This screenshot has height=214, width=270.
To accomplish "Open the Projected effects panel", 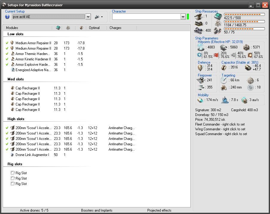I will [x=159, y=210].
